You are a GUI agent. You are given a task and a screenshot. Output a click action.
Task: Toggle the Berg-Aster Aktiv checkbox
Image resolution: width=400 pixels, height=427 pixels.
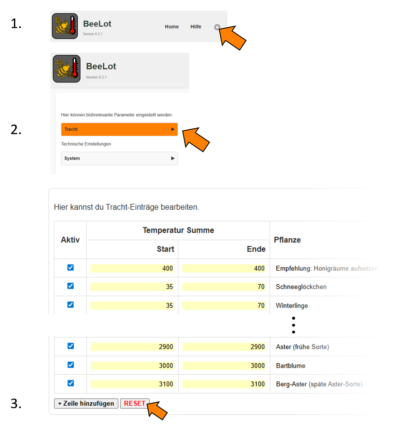coord(70,383)
